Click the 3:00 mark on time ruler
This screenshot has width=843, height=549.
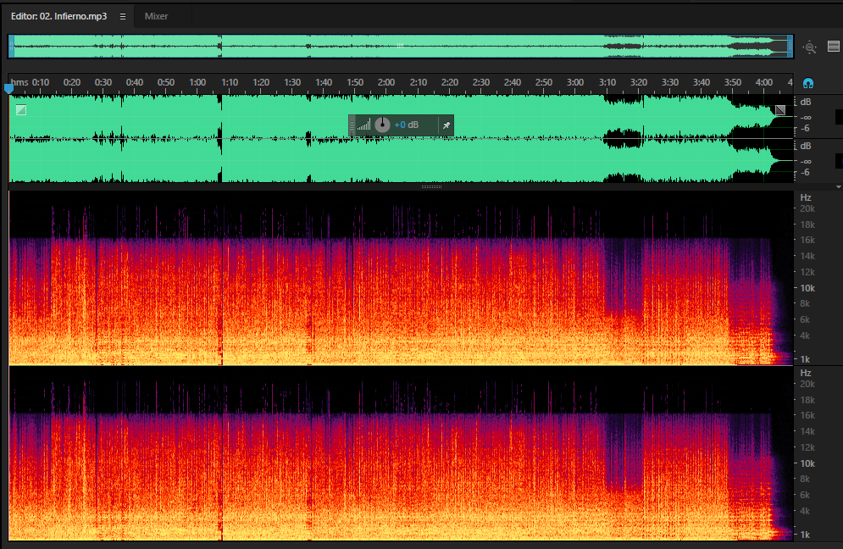(575, 82)
